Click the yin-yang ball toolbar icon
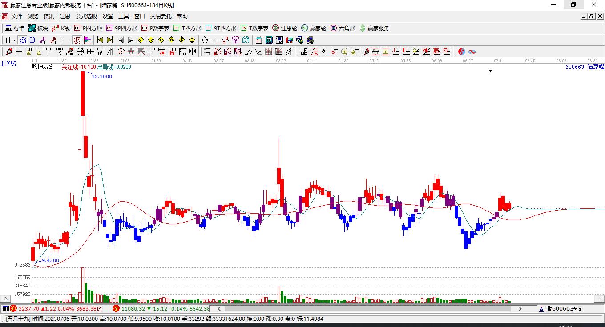 462,52
